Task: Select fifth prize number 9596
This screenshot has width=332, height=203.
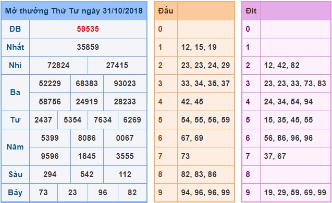Action: click(50, 156)
